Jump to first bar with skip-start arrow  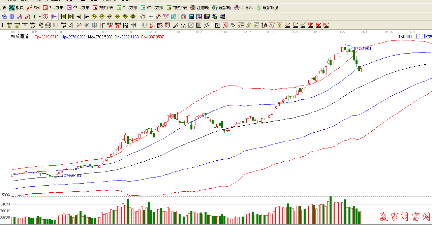[63, 17]
